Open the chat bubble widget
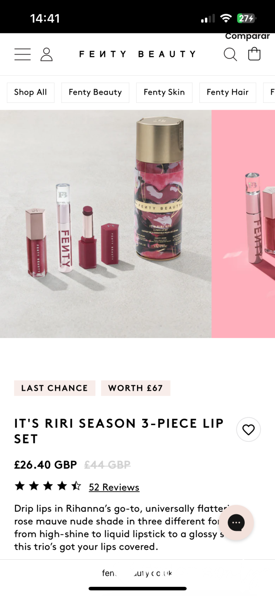Screen dimensions: 275x596 click(x=236, y=523)
